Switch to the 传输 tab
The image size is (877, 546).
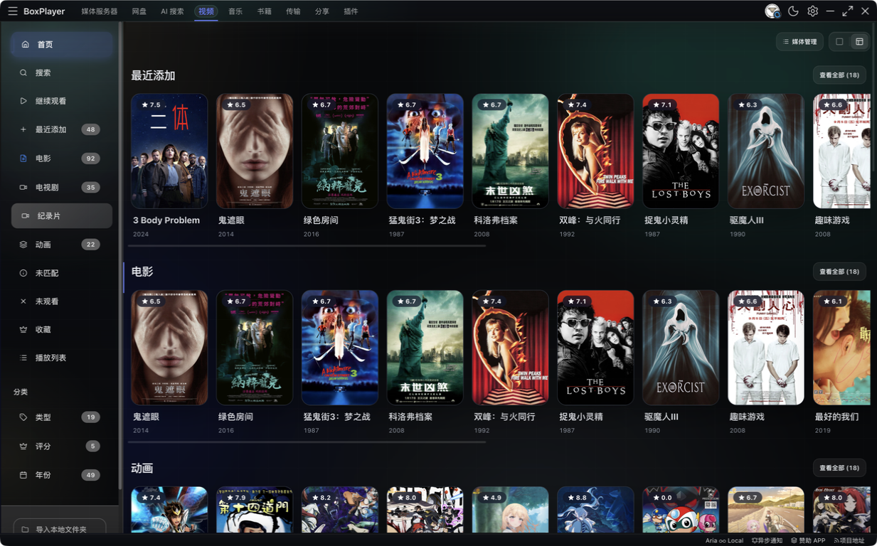(293, 11)
